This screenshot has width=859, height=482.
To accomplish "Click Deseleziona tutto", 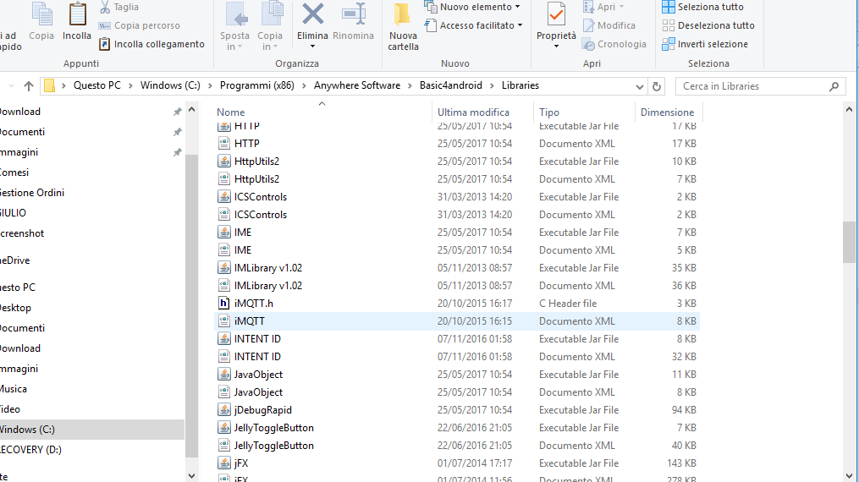I will point(708,25).
